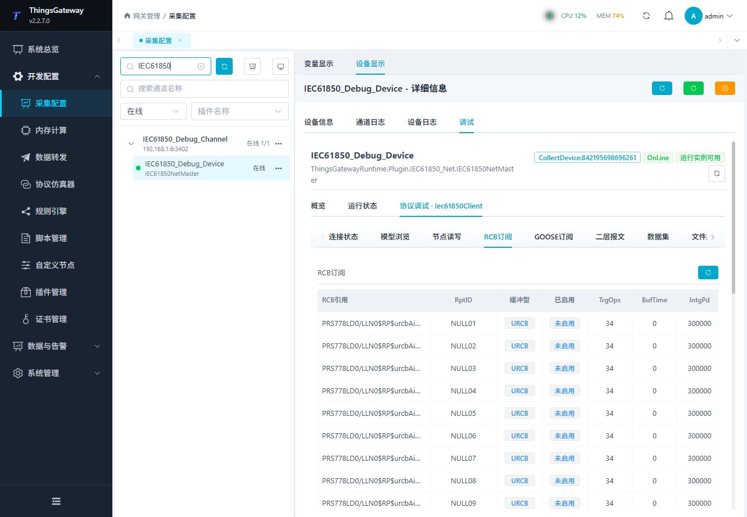Switch to the 变量显示 tab
Image resolution: width=747 pixels, height=517 pixels.
click(x=319, y=64)
